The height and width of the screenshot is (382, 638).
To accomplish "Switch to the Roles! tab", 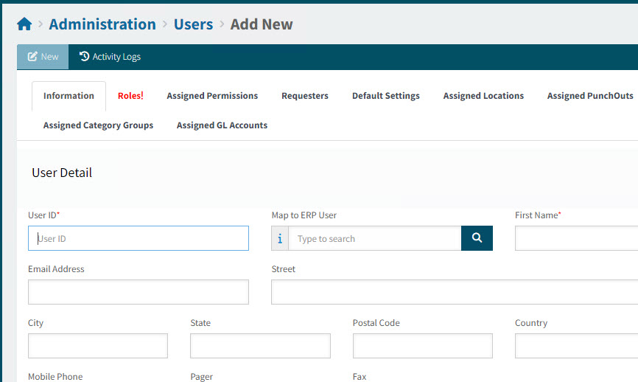I will (x=130, y=96).
